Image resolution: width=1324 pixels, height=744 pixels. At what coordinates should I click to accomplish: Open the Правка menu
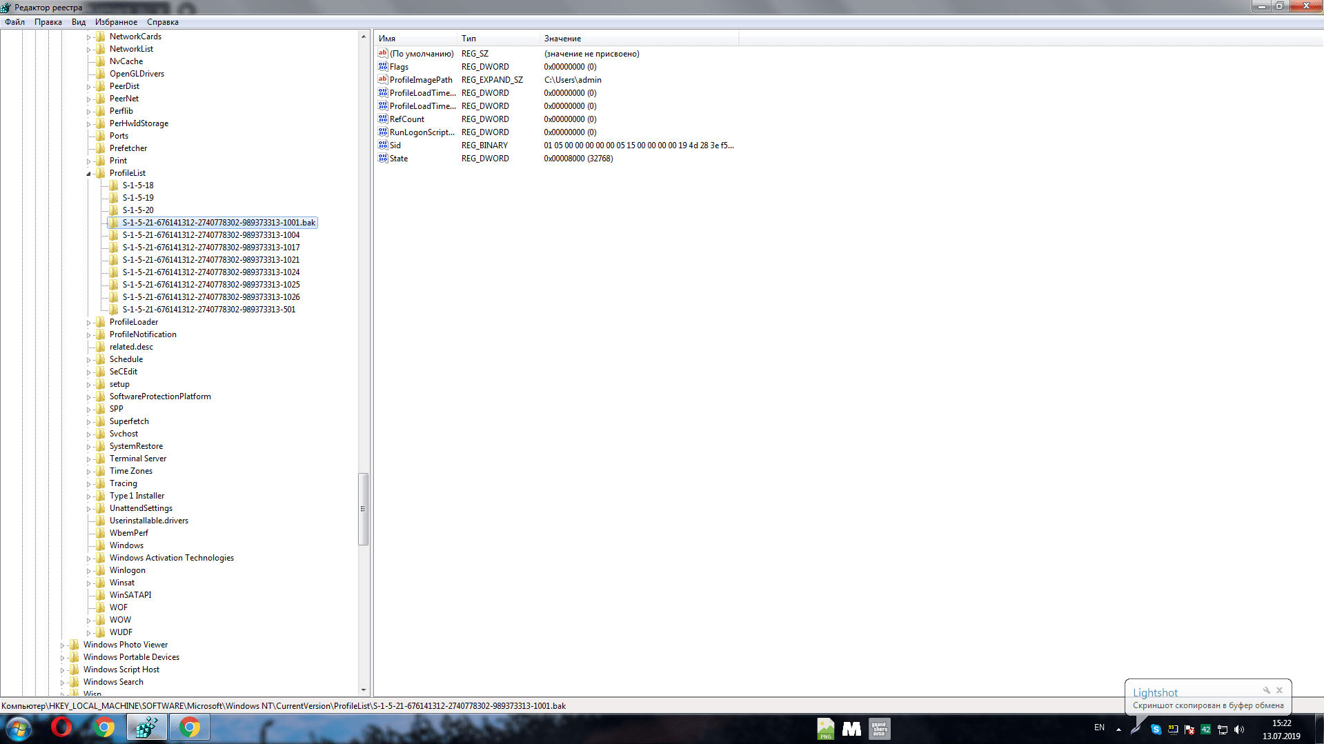[x=48, y=22]
